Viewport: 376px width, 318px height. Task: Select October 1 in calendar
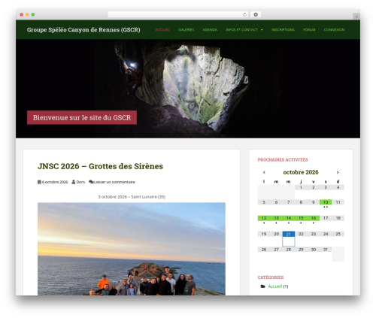click(x=301, y=187)
